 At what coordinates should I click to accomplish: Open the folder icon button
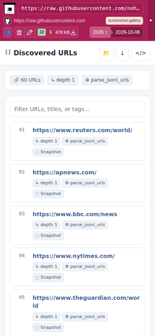106,53
